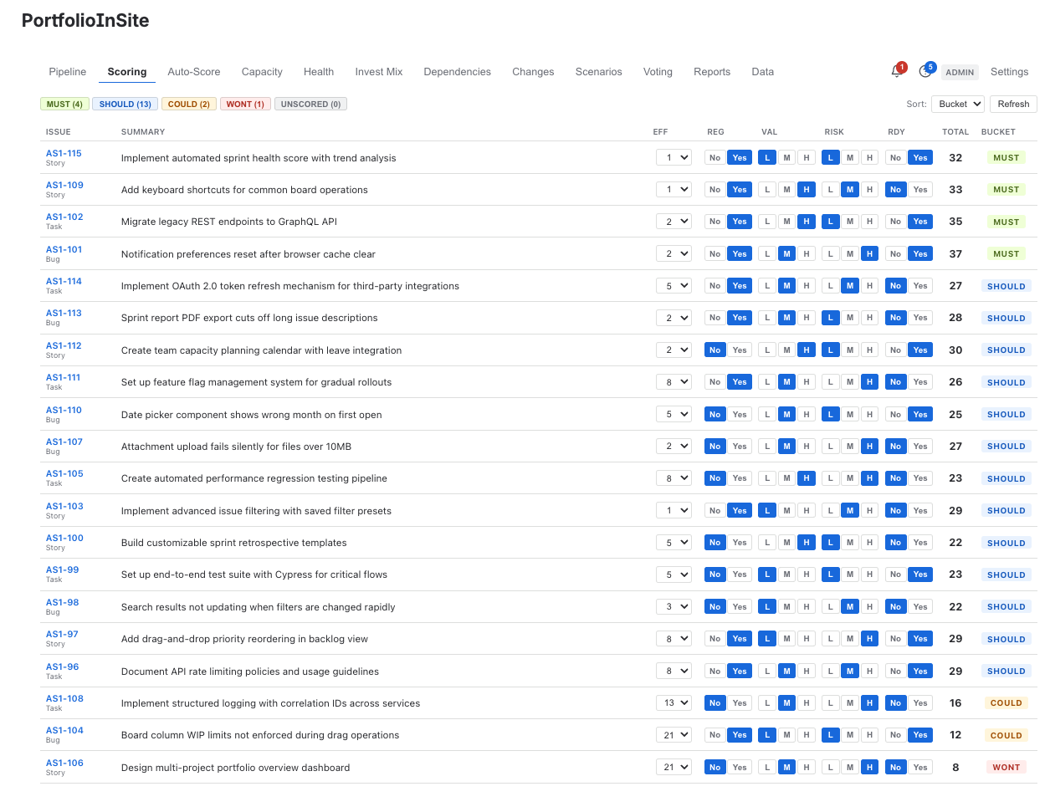Open the effort dropdown for AS1-102
This screenshot has width=1050, height=812.
coord(674,221)
